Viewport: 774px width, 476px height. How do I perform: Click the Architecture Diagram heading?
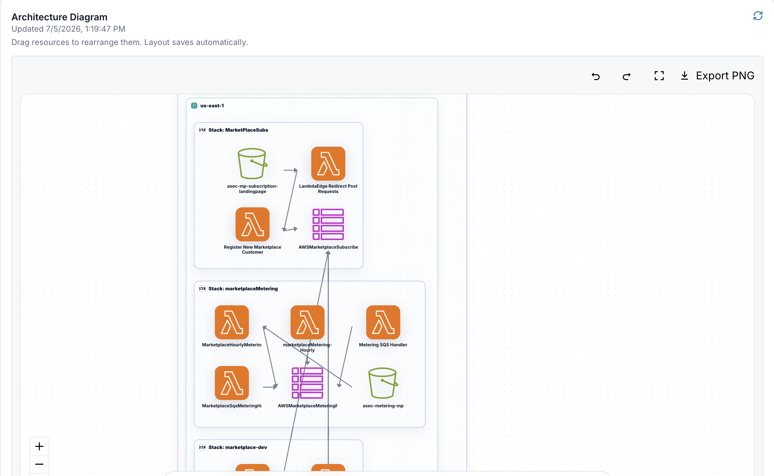pos(59,17)
